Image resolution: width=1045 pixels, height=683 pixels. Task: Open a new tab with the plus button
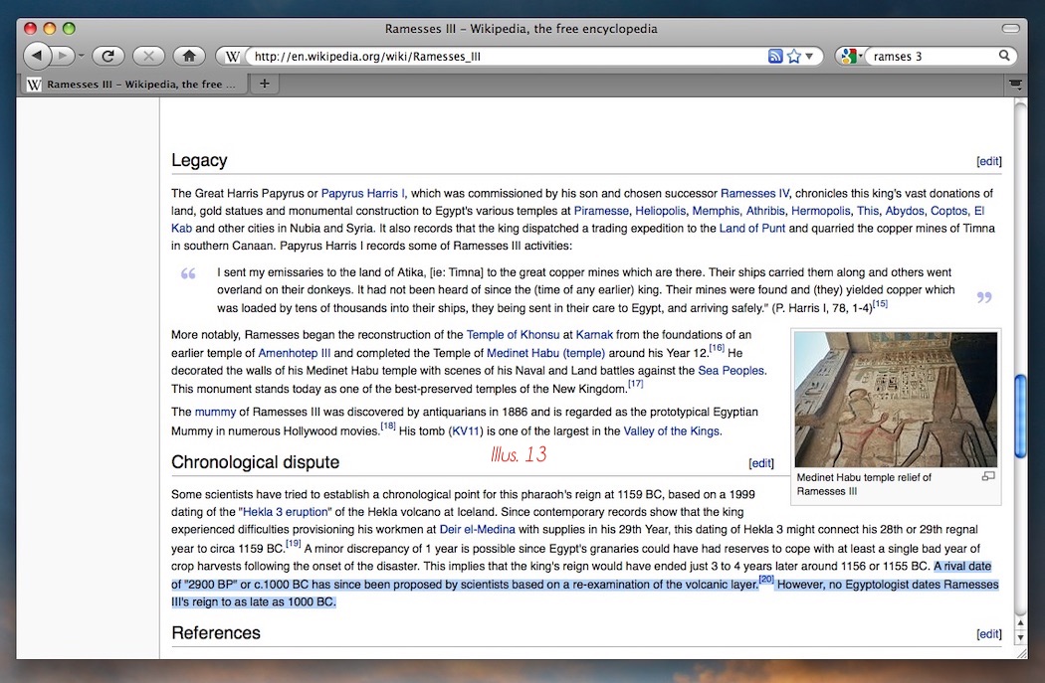coord(265,84)
